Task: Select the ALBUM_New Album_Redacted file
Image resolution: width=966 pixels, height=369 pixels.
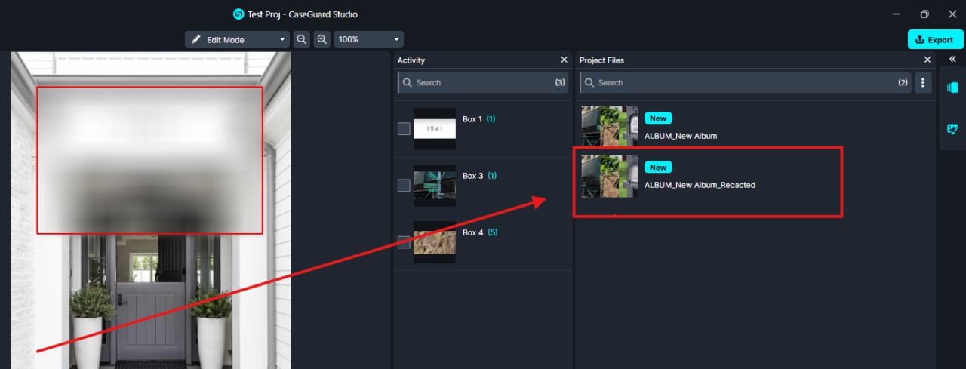Action: pos(699,185)
